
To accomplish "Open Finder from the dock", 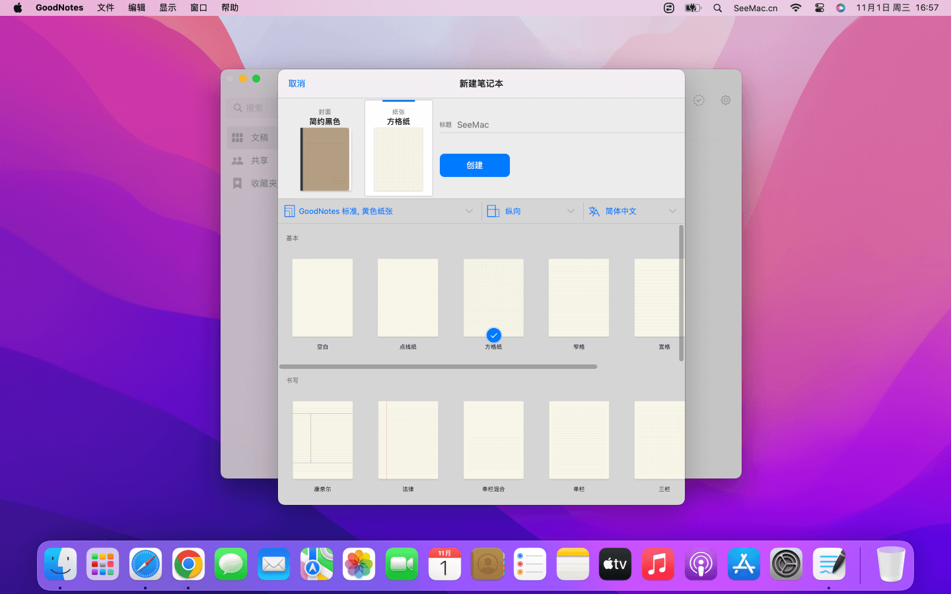I will pos(61,564).
